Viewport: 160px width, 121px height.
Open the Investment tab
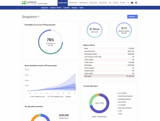pyautogui.click(x=73, y=3)
